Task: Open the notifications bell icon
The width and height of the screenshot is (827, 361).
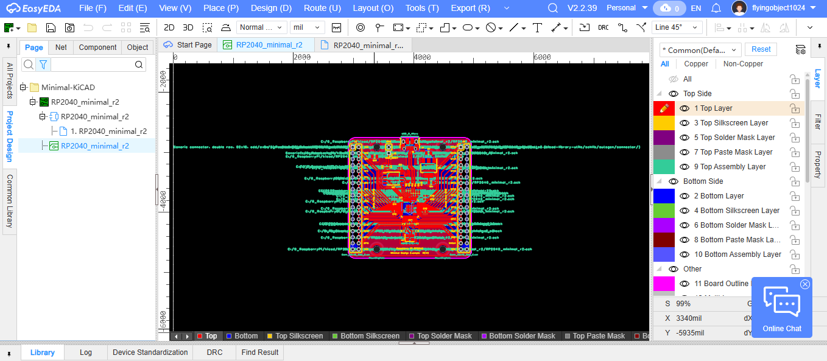Action: click(716, 8)
